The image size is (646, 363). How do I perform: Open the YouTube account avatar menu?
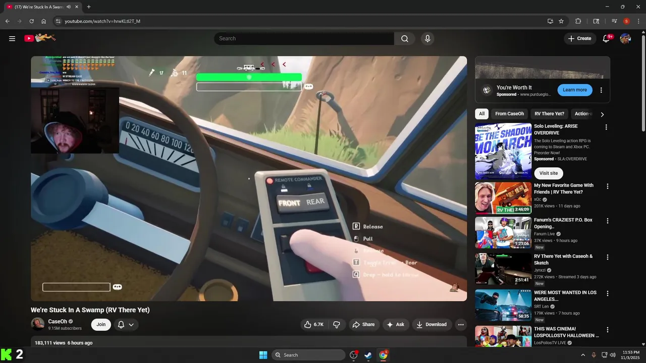[x=625, y=38]
